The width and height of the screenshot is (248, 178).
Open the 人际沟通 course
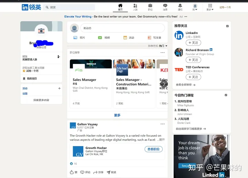pyautogui.click(x=183, y=119)
